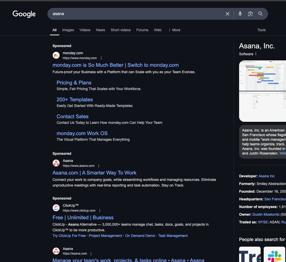Open the Asana timeline screenshot thumbnail
The width and height of the screenshot is (286, 262).
pyautogui.click(x=262, y=75)
